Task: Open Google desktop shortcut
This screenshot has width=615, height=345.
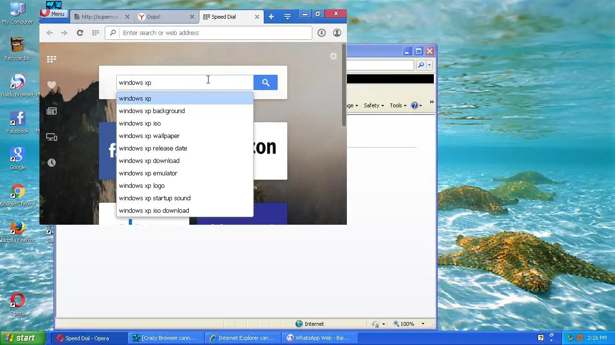Action: click(17, 159)
